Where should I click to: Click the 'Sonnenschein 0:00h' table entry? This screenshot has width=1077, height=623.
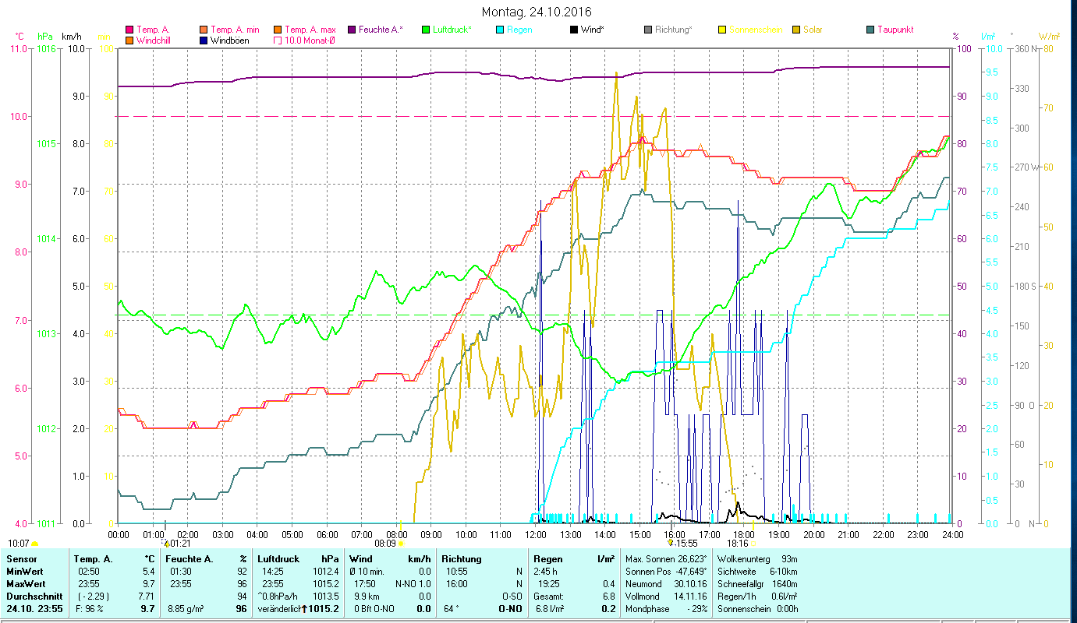[757, 609]
